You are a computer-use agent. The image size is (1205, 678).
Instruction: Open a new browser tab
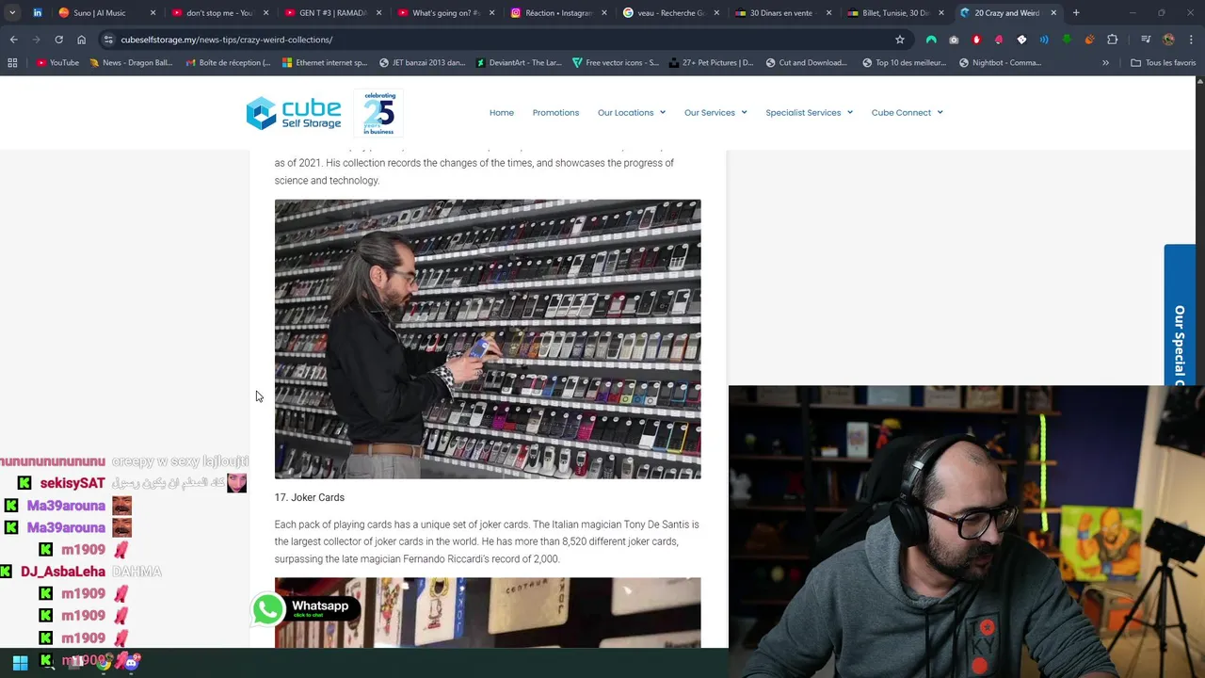(x=1076, y=13)
